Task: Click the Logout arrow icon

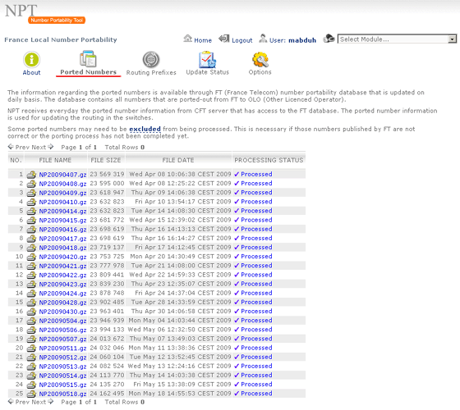Action: coord(224,39)
